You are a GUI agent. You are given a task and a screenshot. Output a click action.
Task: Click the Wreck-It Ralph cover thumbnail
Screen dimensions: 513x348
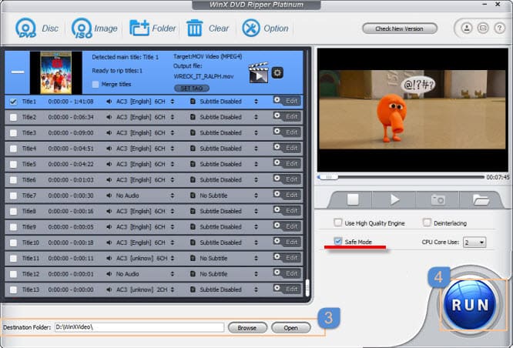tap(56, 72)
